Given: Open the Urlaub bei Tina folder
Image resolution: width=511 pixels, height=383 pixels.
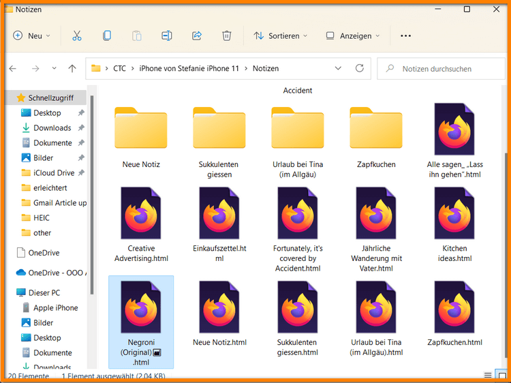Looking at the screenshot, I should point(298,142).
